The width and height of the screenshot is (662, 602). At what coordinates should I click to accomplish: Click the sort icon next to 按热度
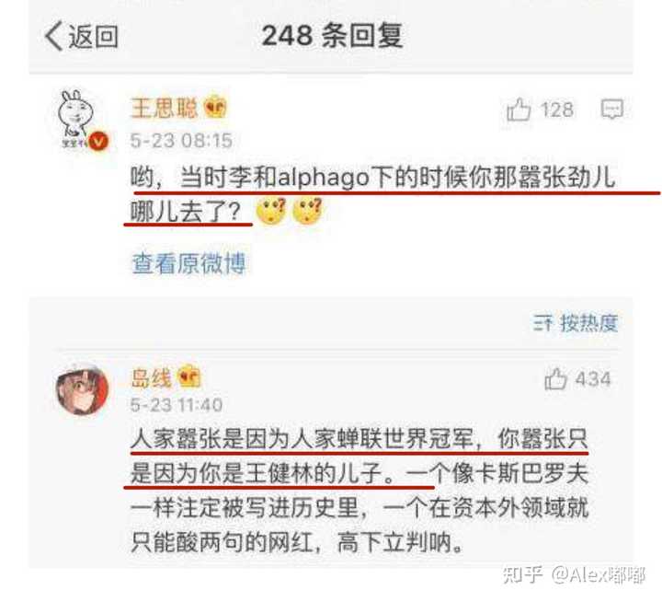click(x=542, y=323)
